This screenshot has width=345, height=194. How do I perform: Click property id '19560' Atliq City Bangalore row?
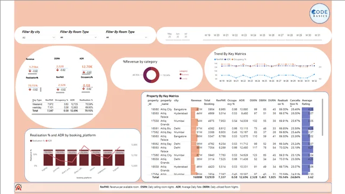pyautogui.click(x=230, y=109)
